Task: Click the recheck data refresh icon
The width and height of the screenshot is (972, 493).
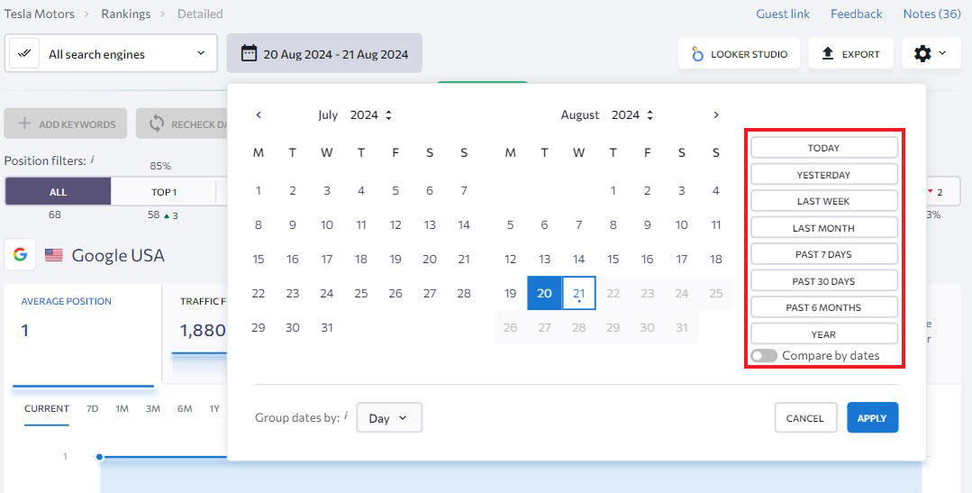Action: click(157, 123)
